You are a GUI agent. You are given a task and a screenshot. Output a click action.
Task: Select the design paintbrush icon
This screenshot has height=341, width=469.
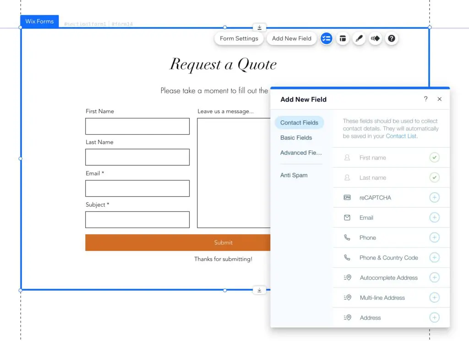[359, 38]
